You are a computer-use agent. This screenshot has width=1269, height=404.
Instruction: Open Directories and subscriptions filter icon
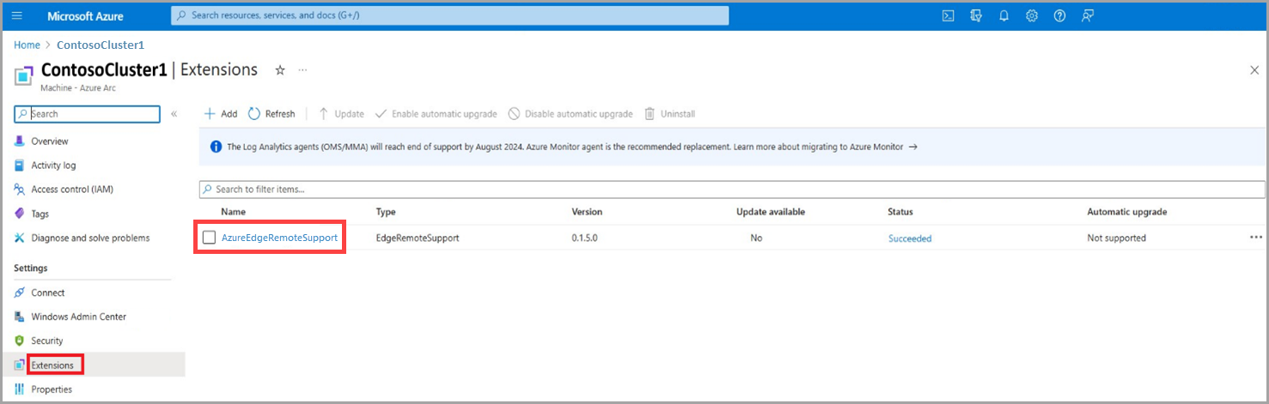click(976, 16)
